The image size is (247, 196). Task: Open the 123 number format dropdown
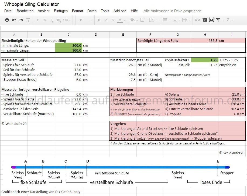pos(66,20)
